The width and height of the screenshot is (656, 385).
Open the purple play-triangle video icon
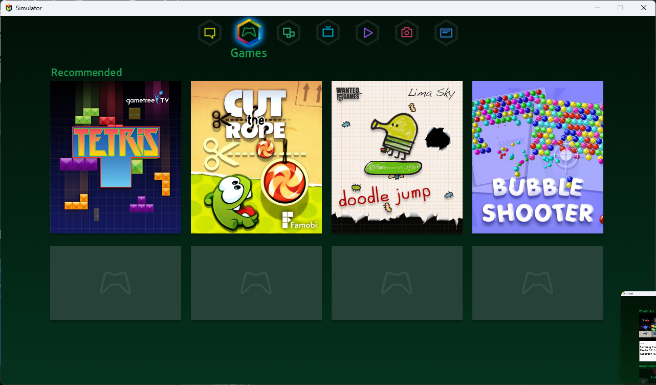point(367,33)
